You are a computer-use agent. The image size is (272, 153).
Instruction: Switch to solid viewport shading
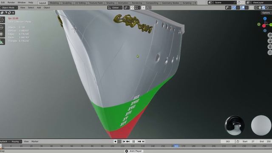(260, 8)
